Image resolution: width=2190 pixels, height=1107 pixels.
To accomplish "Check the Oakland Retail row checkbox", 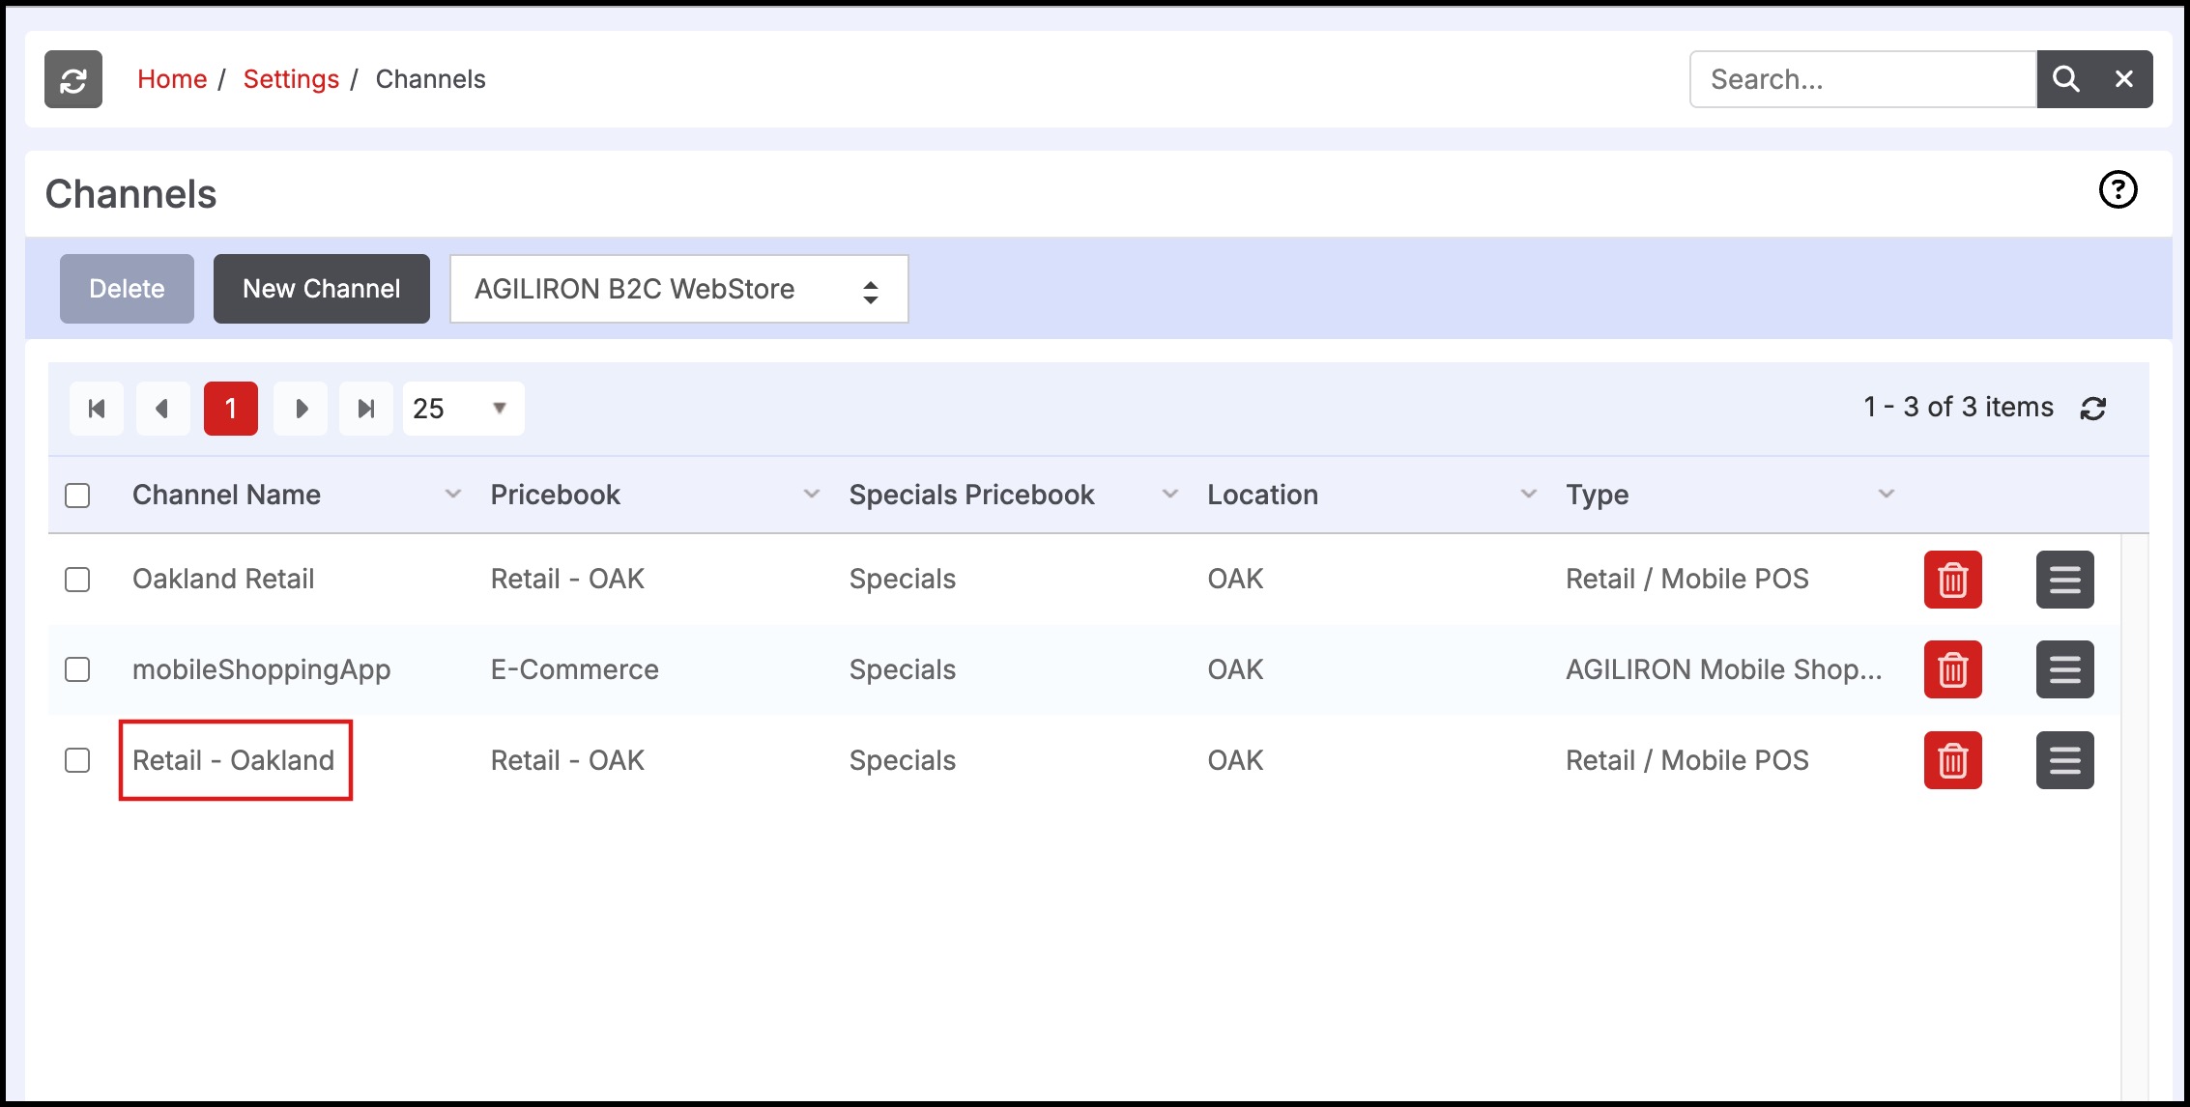I will tap(77, 580).
